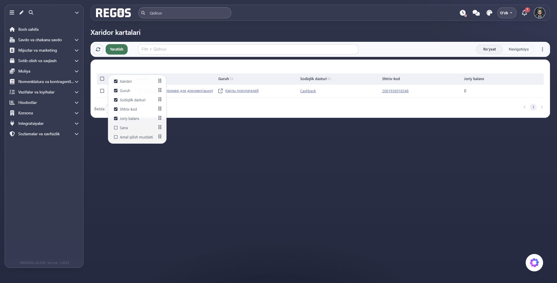Open barcode link 2061936918348
The height and width of the screenshot is (283, 557).
[395, 91]
